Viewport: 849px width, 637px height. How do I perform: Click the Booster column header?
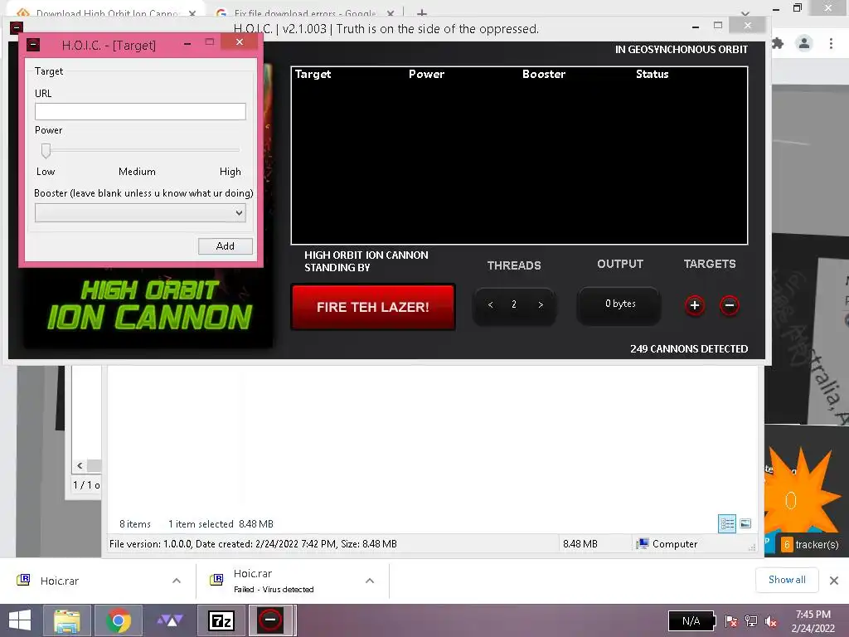point(544,74)
